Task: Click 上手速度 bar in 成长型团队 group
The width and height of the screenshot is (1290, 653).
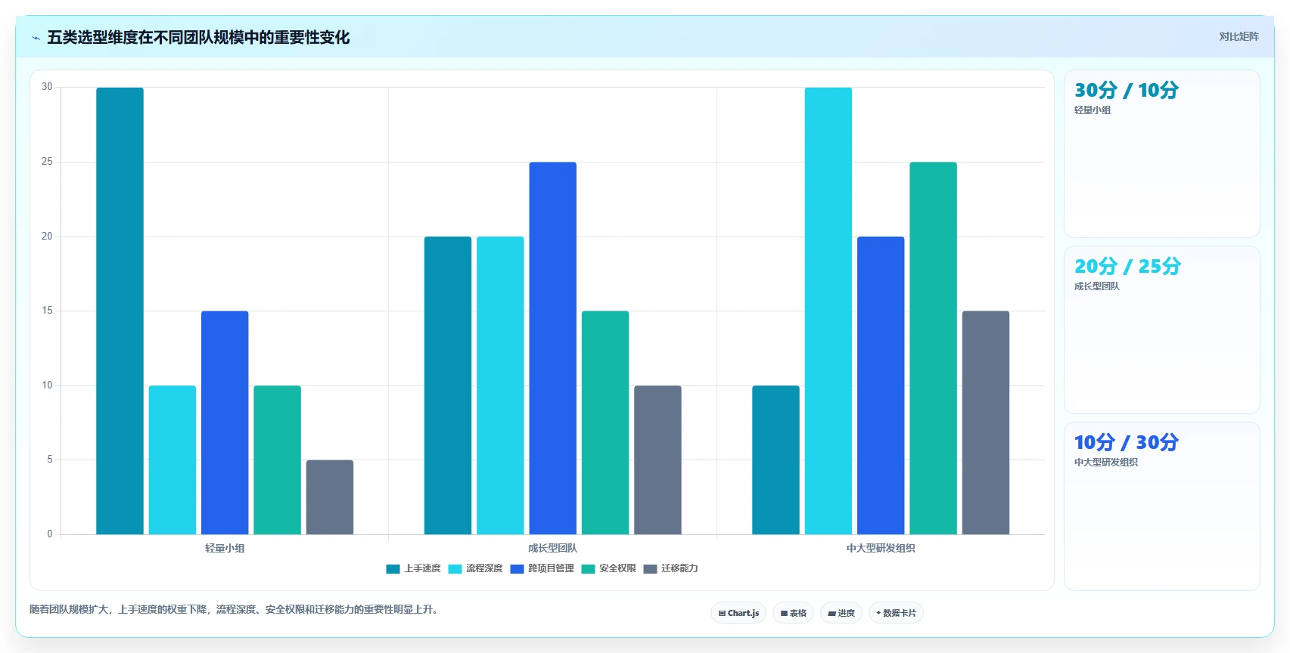Action: click(x=448, y=385)
